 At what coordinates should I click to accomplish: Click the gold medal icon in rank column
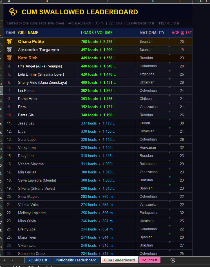point(9,42)
